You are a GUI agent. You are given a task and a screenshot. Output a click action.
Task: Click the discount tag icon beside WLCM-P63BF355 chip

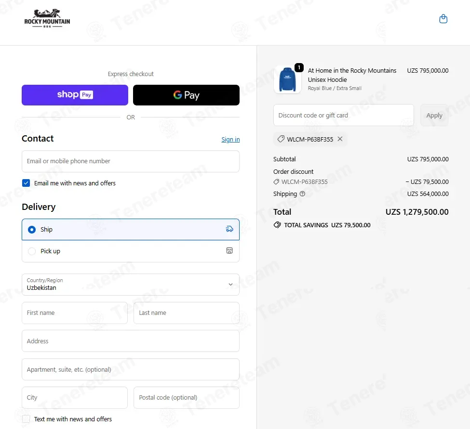coord(281,139)
